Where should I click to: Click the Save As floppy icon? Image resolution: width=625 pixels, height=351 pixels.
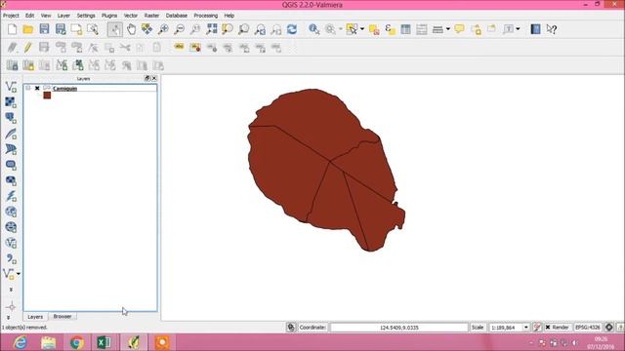coord(61,29)
